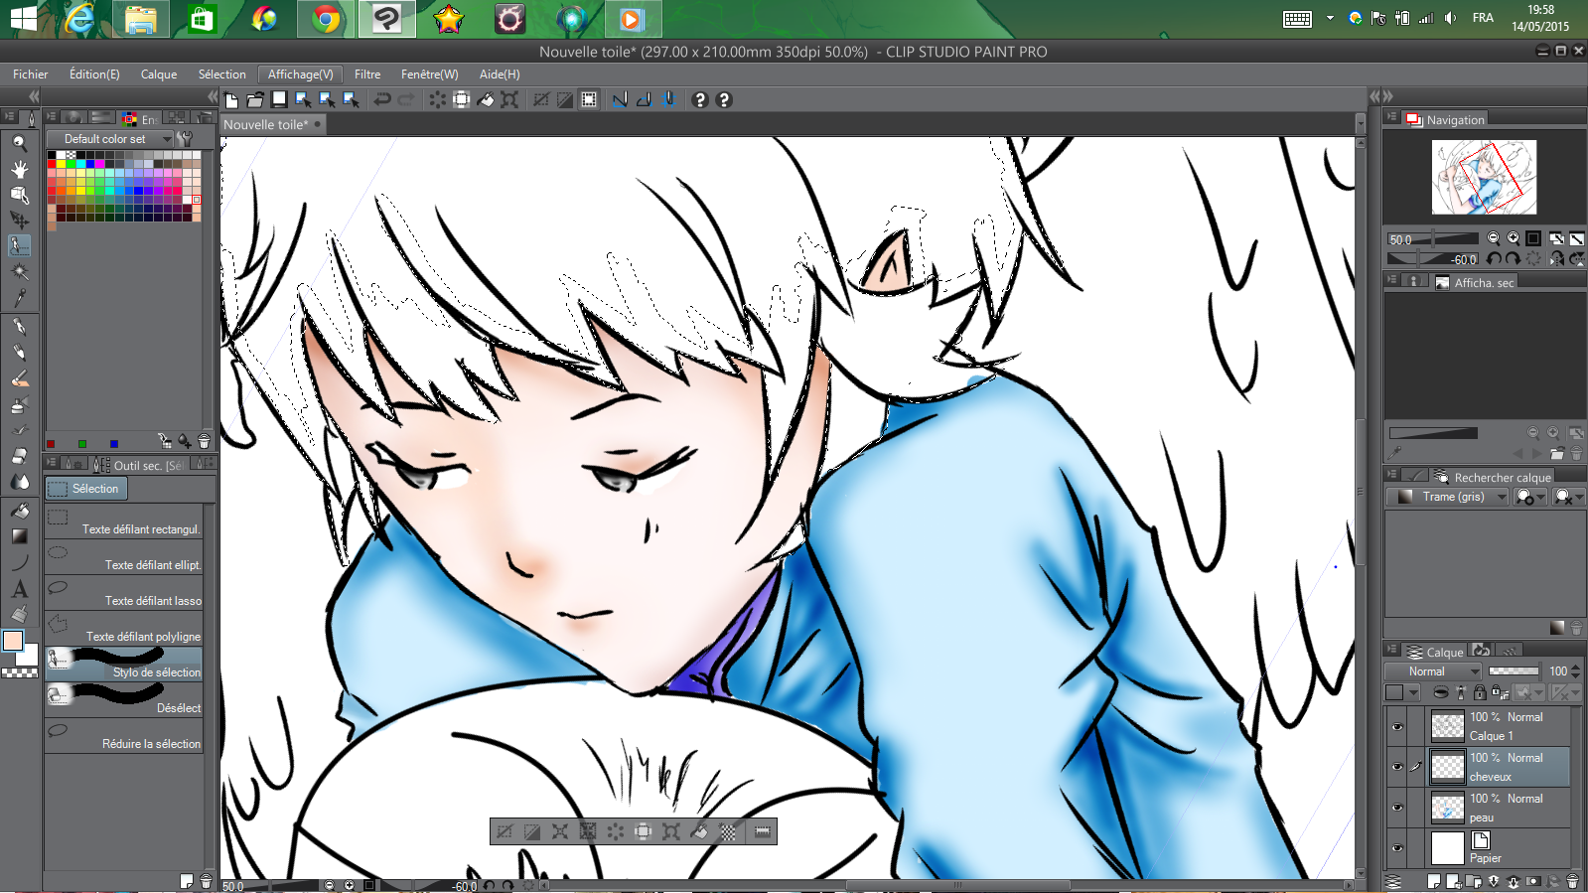Open Calque panel menu button

click(1392, 651)
